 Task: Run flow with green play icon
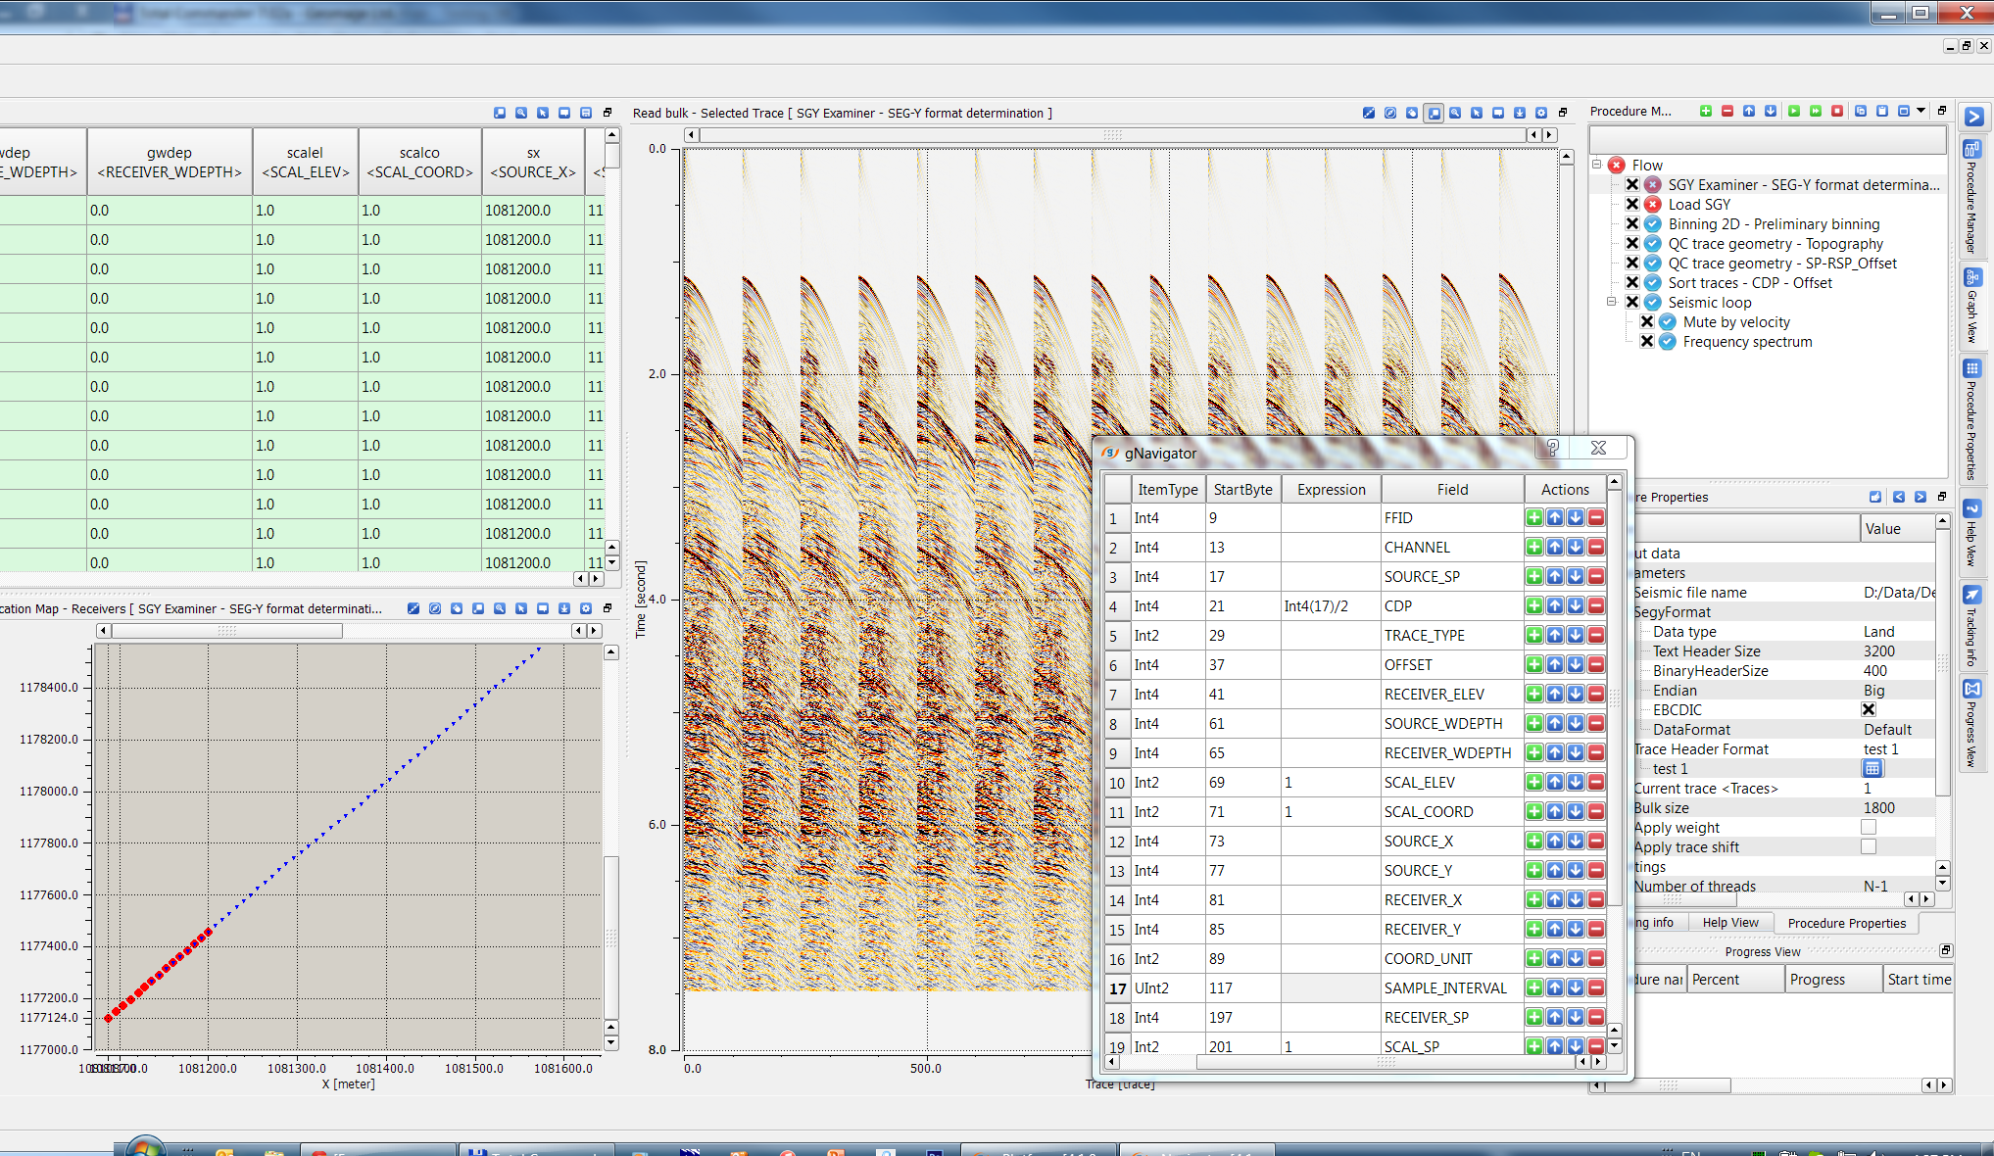(1794, 112)
